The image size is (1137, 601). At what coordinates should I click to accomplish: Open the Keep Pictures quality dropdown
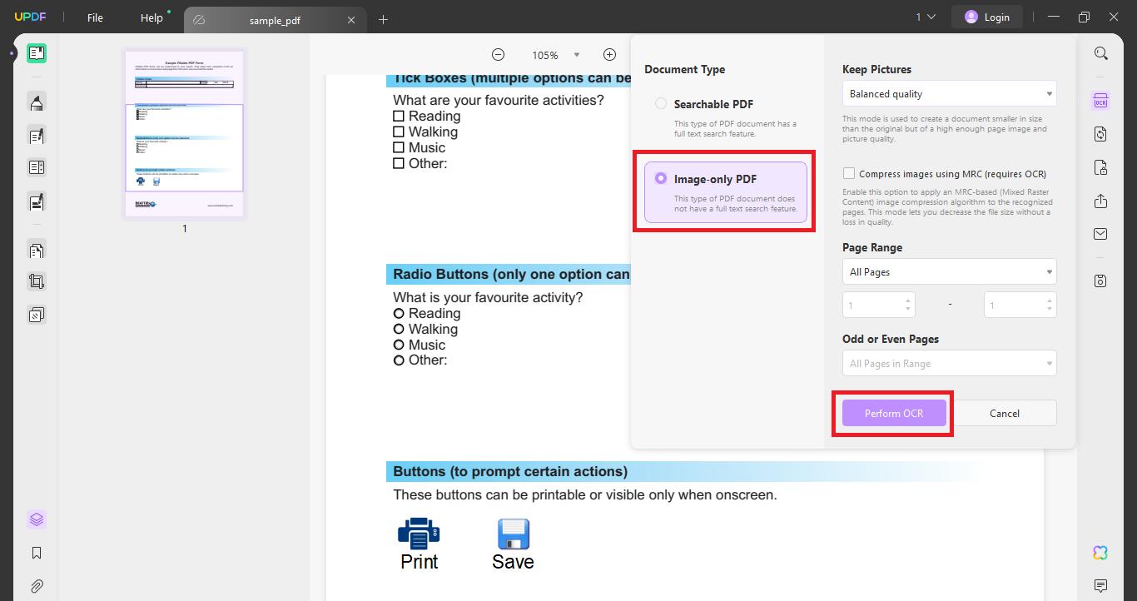click(x=949, y=93)
